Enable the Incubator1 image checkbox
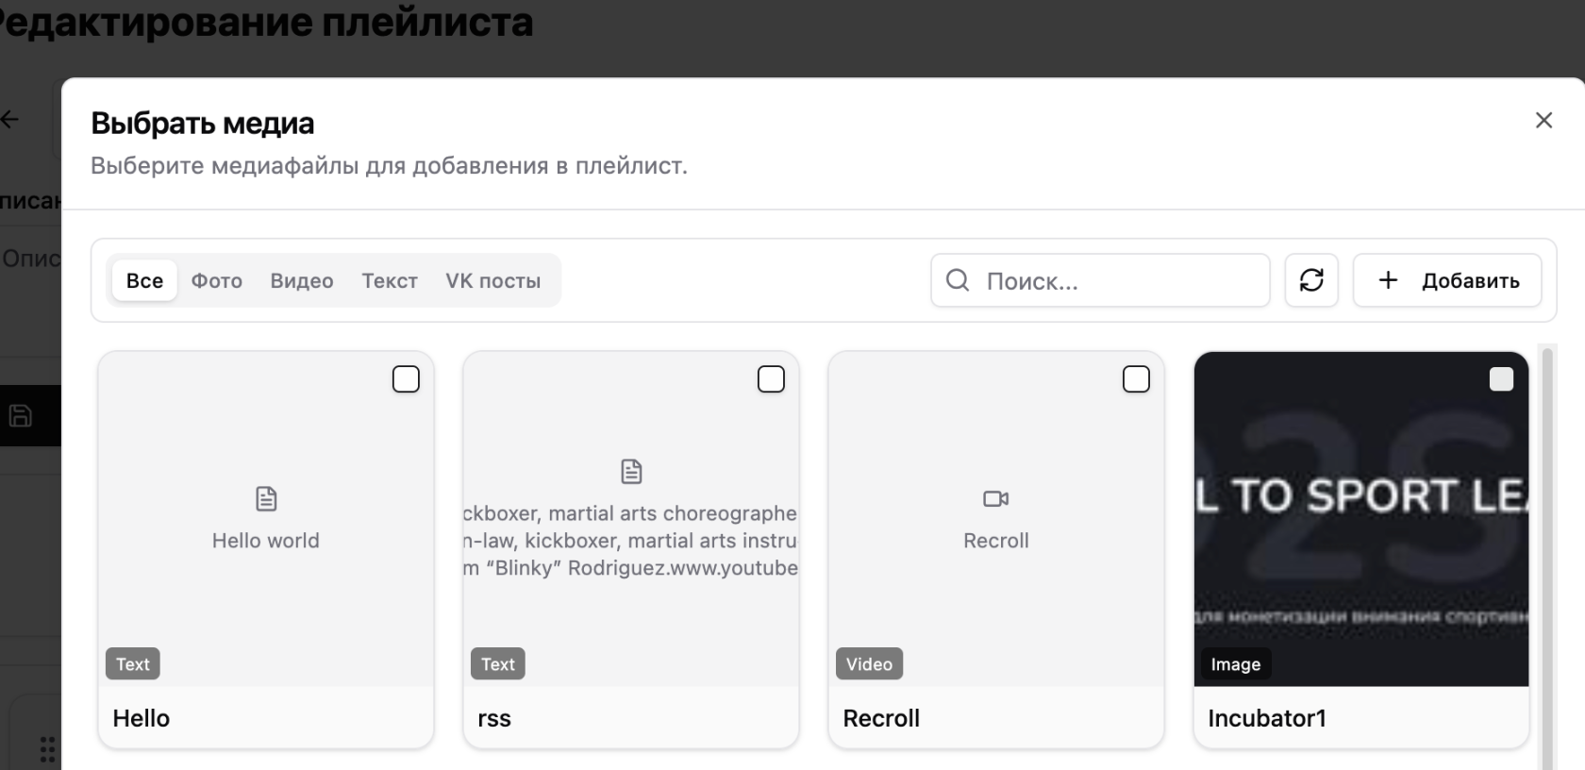1585x770 pixels. tap(1500, 379)
